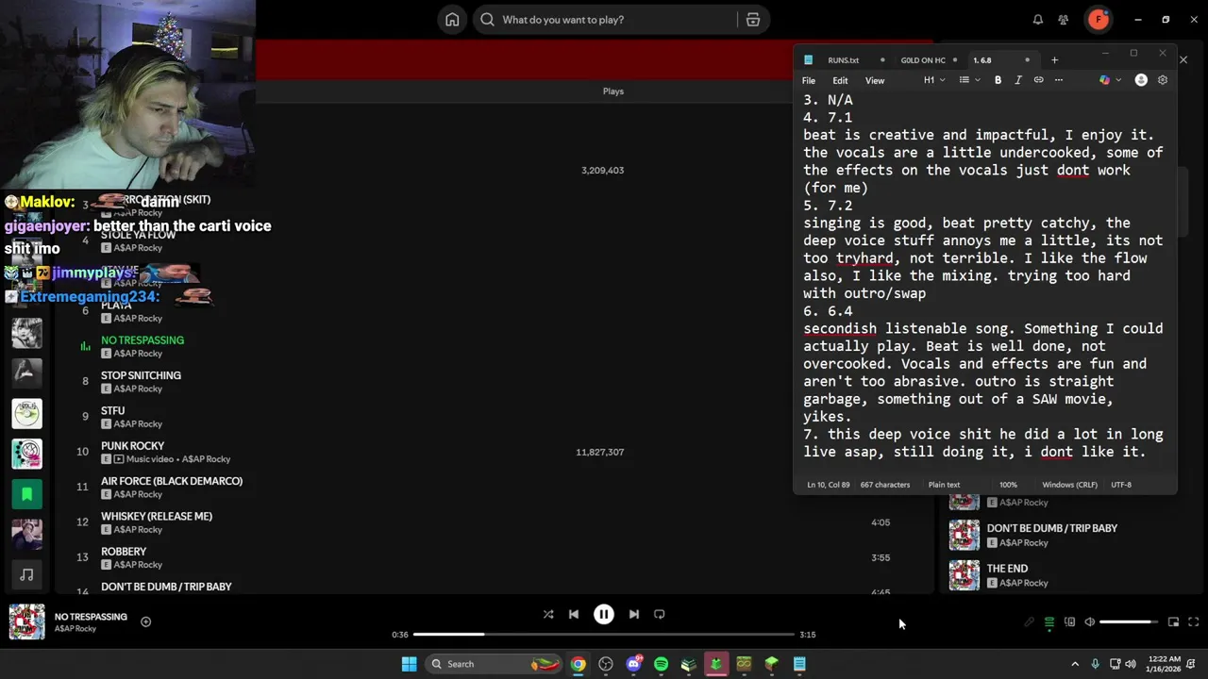Toggle bold formatting in Notepad
Screen dimensions: 1208x679
998,80
